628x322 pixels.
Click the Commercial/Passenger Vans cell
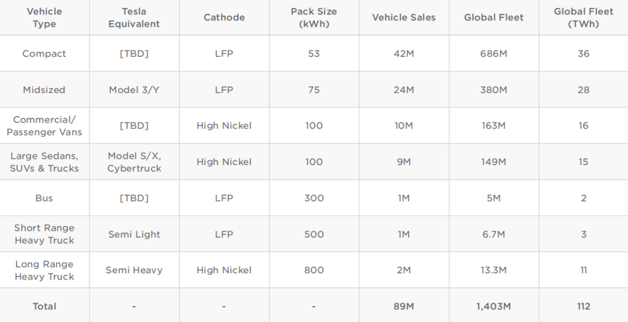(44, 126)
